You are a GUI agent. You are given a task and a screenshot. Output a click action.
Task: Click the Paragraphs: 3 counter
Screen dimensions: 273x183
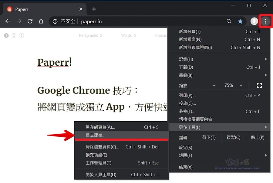coord(90,36)
